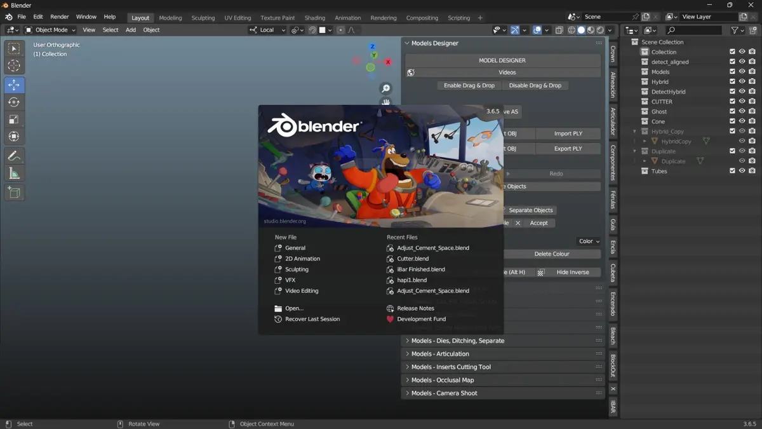Open the Render menu
762x429 pixels.
coord(60,17)
